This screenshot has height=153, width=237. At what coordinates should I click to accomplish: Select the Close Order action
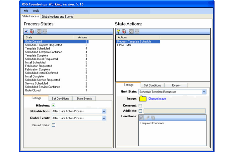138,45
